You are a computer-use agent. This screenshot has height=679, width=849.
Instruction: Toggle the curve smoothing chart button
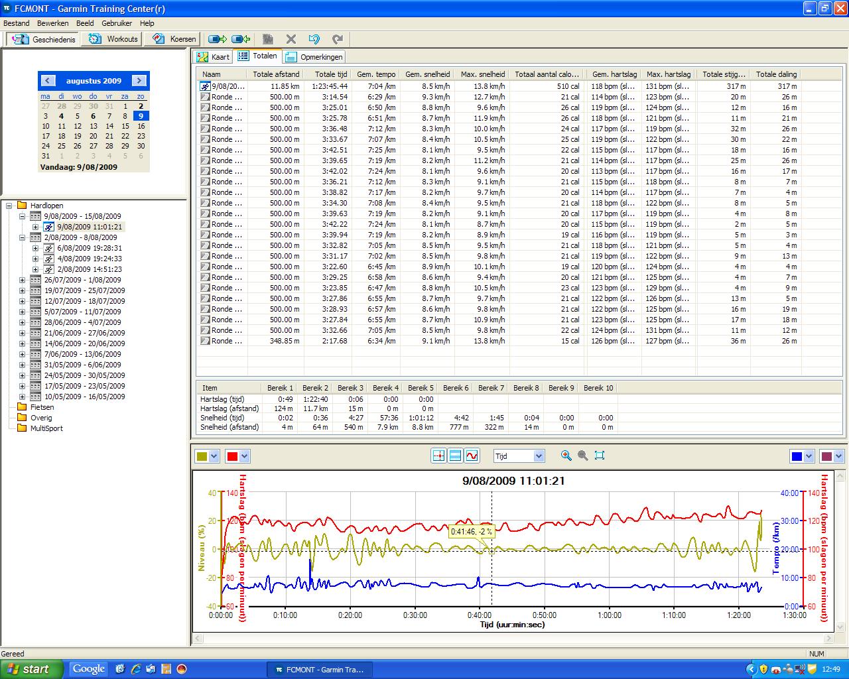472,456
